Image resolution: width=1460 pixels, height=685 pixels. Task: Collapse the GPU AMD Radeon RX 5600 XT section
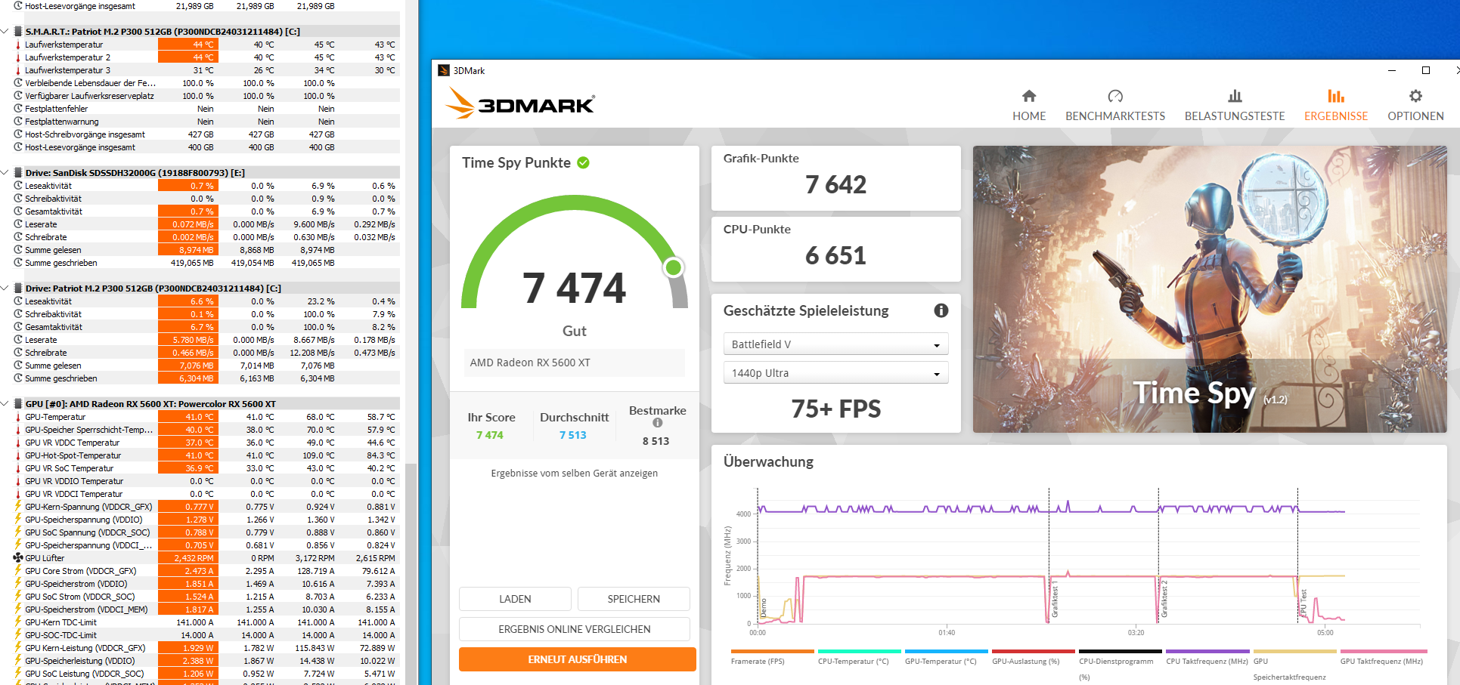(x=5, y=404)
